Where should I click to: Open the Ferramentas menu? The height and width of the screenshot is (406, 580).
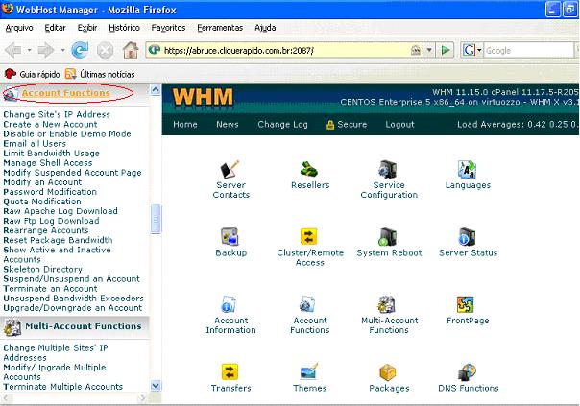pyautogui.click(x=220, y=28)
